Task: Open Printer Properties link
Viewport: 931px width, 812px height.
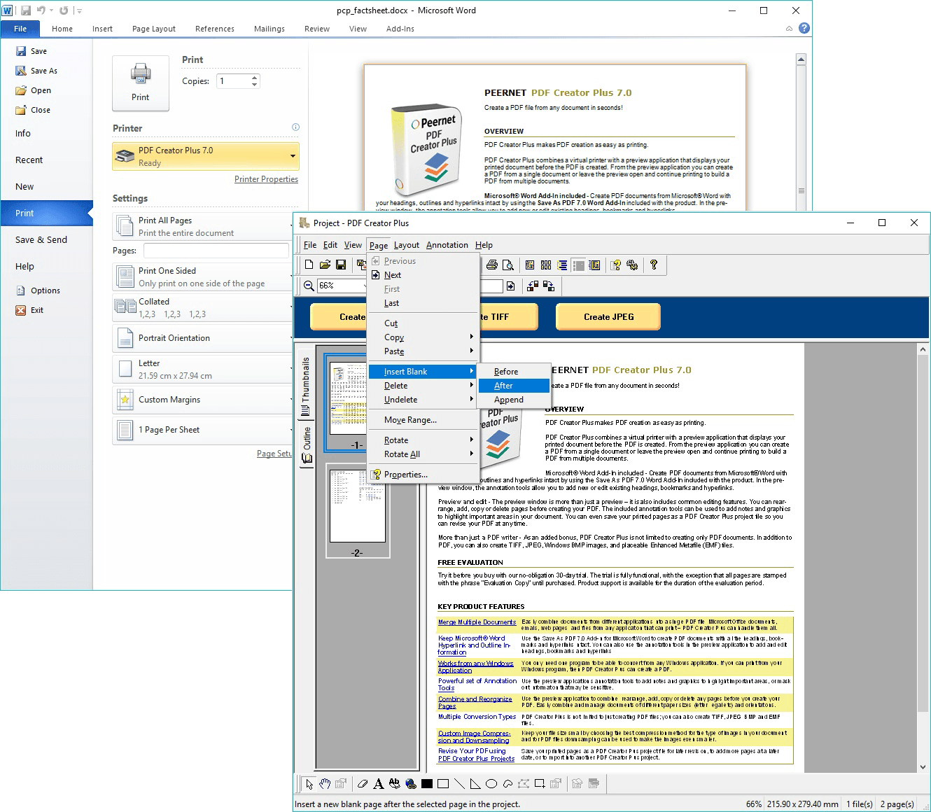Action: (266, 179)
